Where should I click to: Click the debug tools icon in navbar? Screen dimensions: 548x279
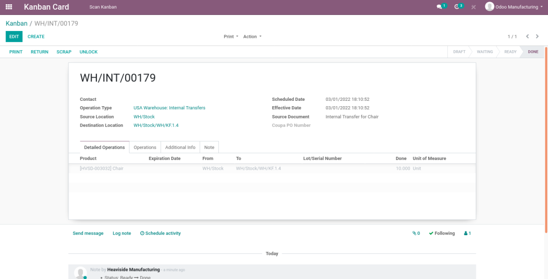tap(474, 7)
